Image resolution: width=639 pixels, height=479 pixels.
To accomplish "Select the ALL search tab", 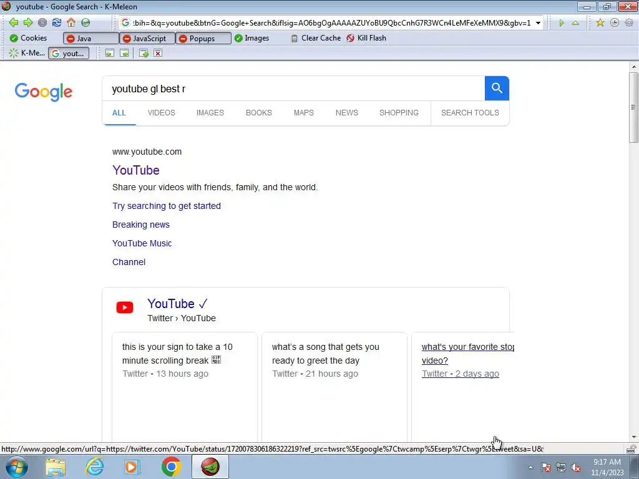I will click(119, 113).
